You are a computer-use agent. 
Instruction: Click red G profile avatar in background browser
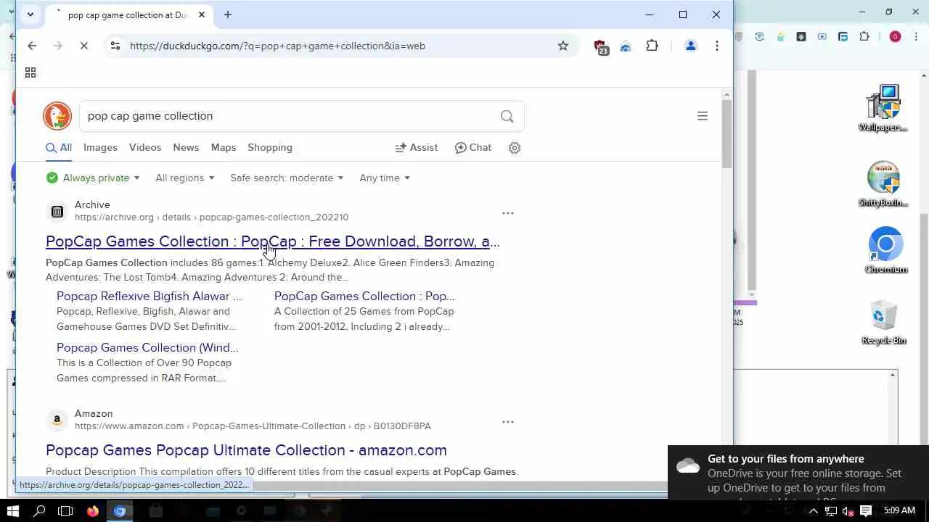(895, 36)
